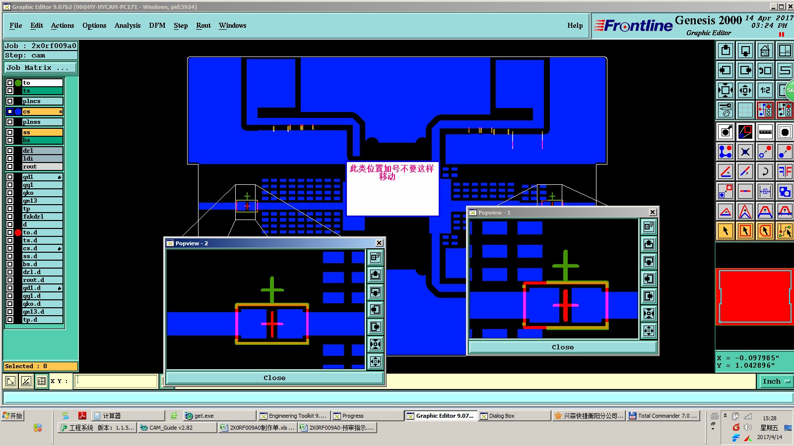Click pan up icon in Popview-1
Viewport: 794px width, 446px height.
click(649, 244)
